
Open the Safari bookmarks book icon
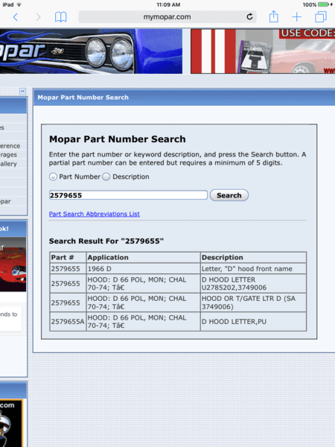click(x=61, y=17)
